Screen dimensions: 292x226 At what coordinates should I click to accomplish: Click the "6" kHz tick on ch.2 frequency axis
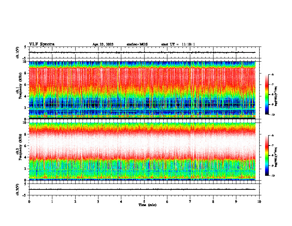[x=25, y=146]
